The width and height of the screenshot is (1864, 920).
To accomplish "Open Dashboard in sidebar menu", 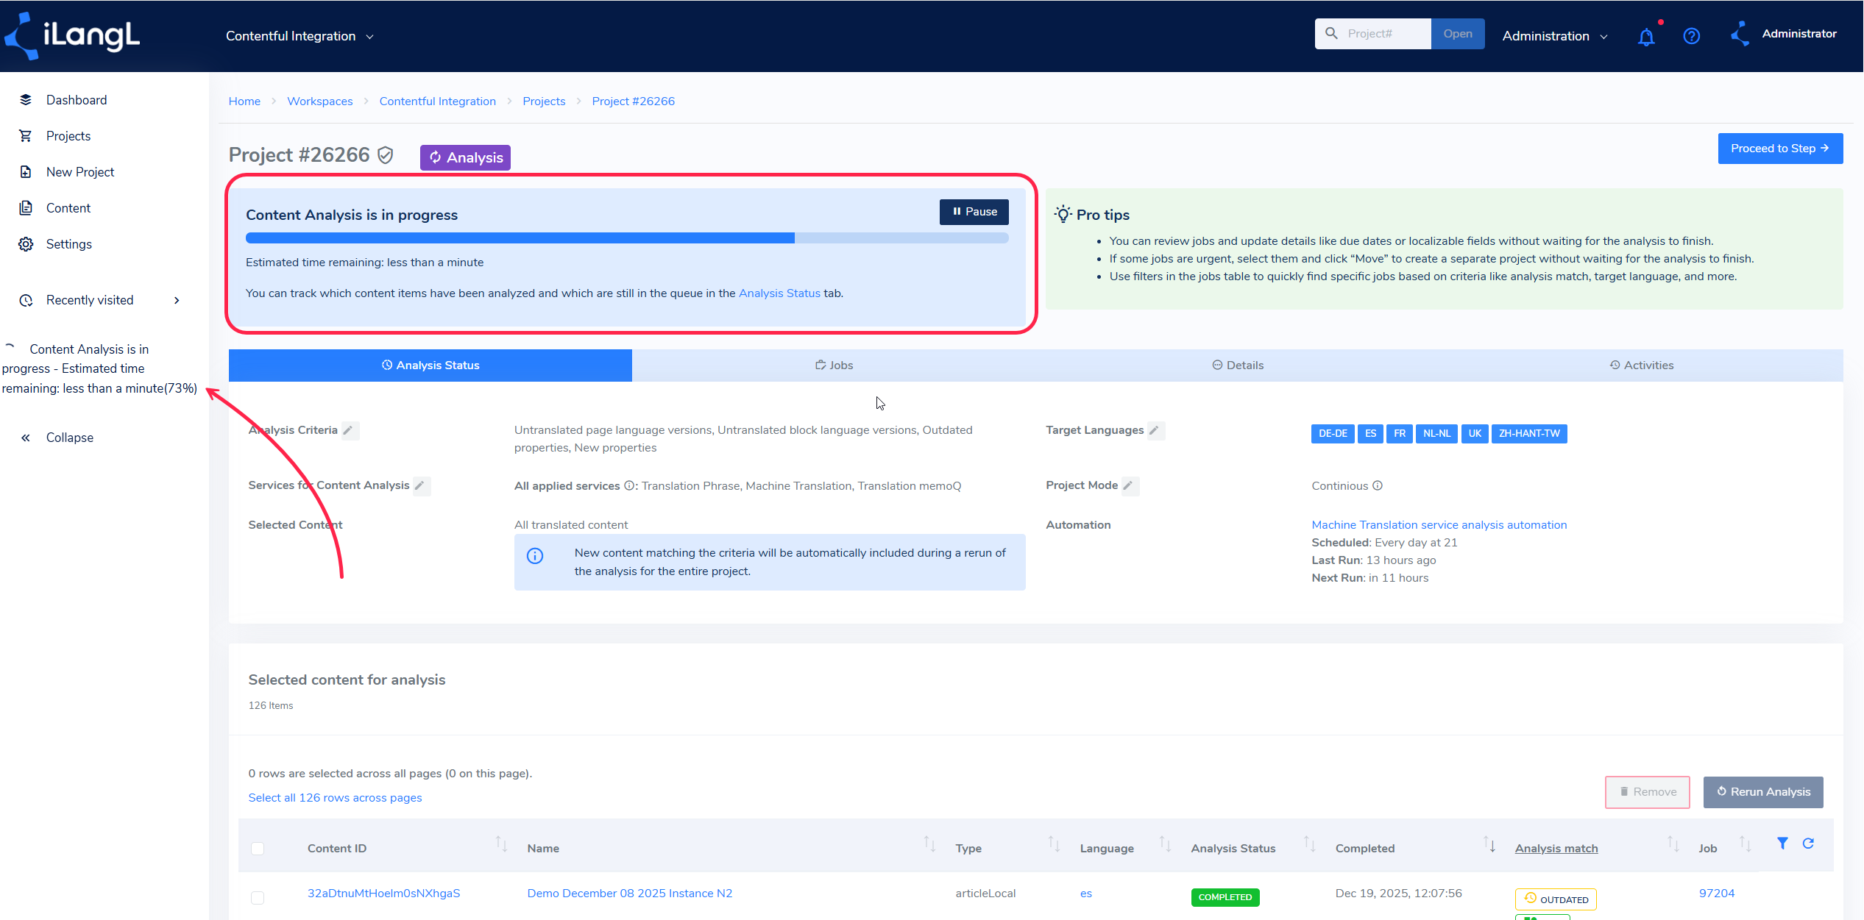I will point(77,100).
